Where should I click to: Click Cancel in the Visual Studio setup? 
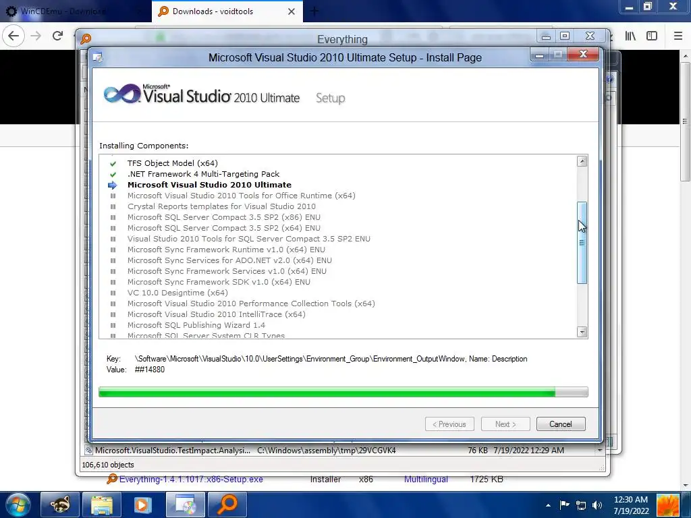[561, 424]
